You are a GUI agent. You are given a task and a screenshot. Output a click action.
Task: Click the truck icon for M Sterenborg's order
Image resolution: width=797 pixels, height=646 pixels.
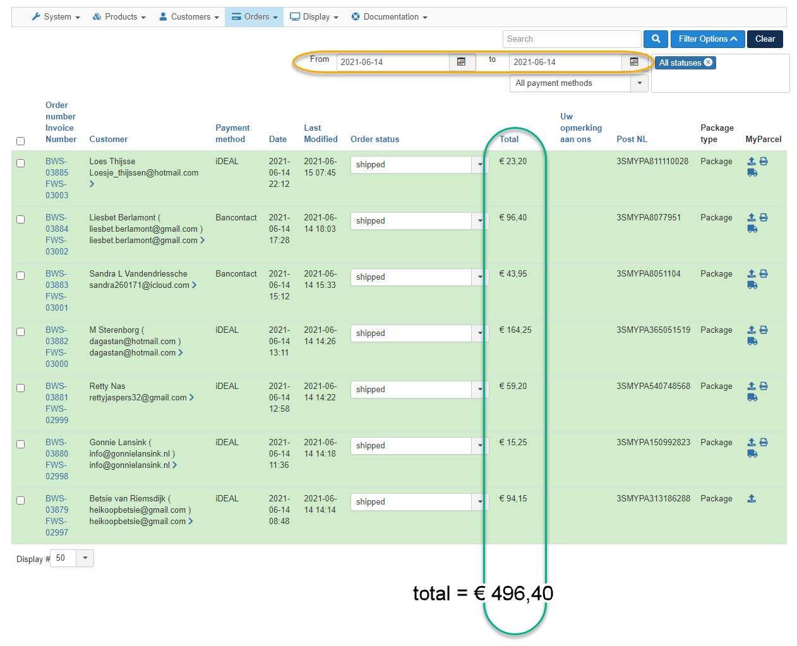tap(752, 341)
